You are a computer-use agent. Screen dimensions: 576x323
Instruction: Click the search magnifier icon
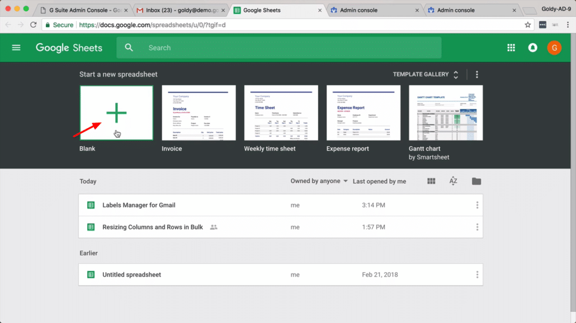pos(129,47)
